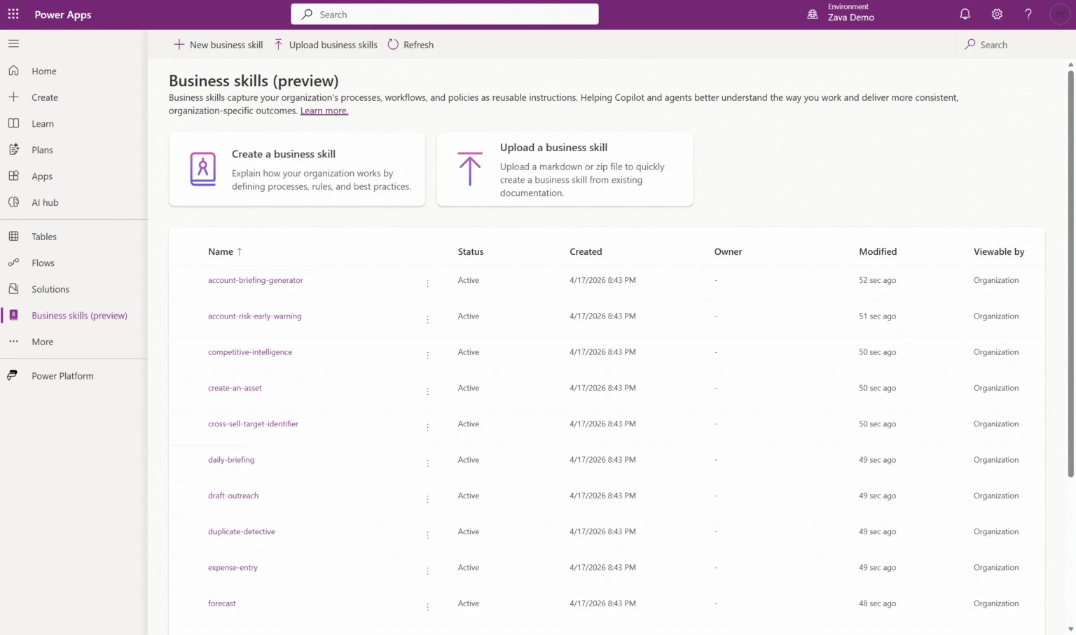Click Organization in the forecast row

coord(996,603)
